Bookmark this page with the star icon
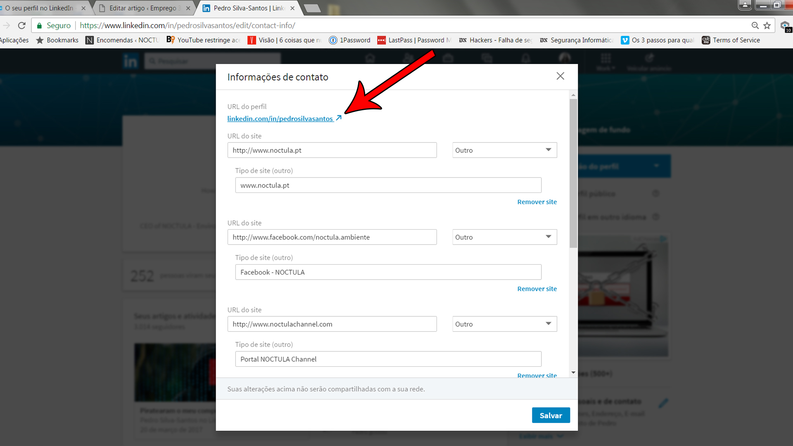This screenshot has width=793, height=446. [767, 26]
